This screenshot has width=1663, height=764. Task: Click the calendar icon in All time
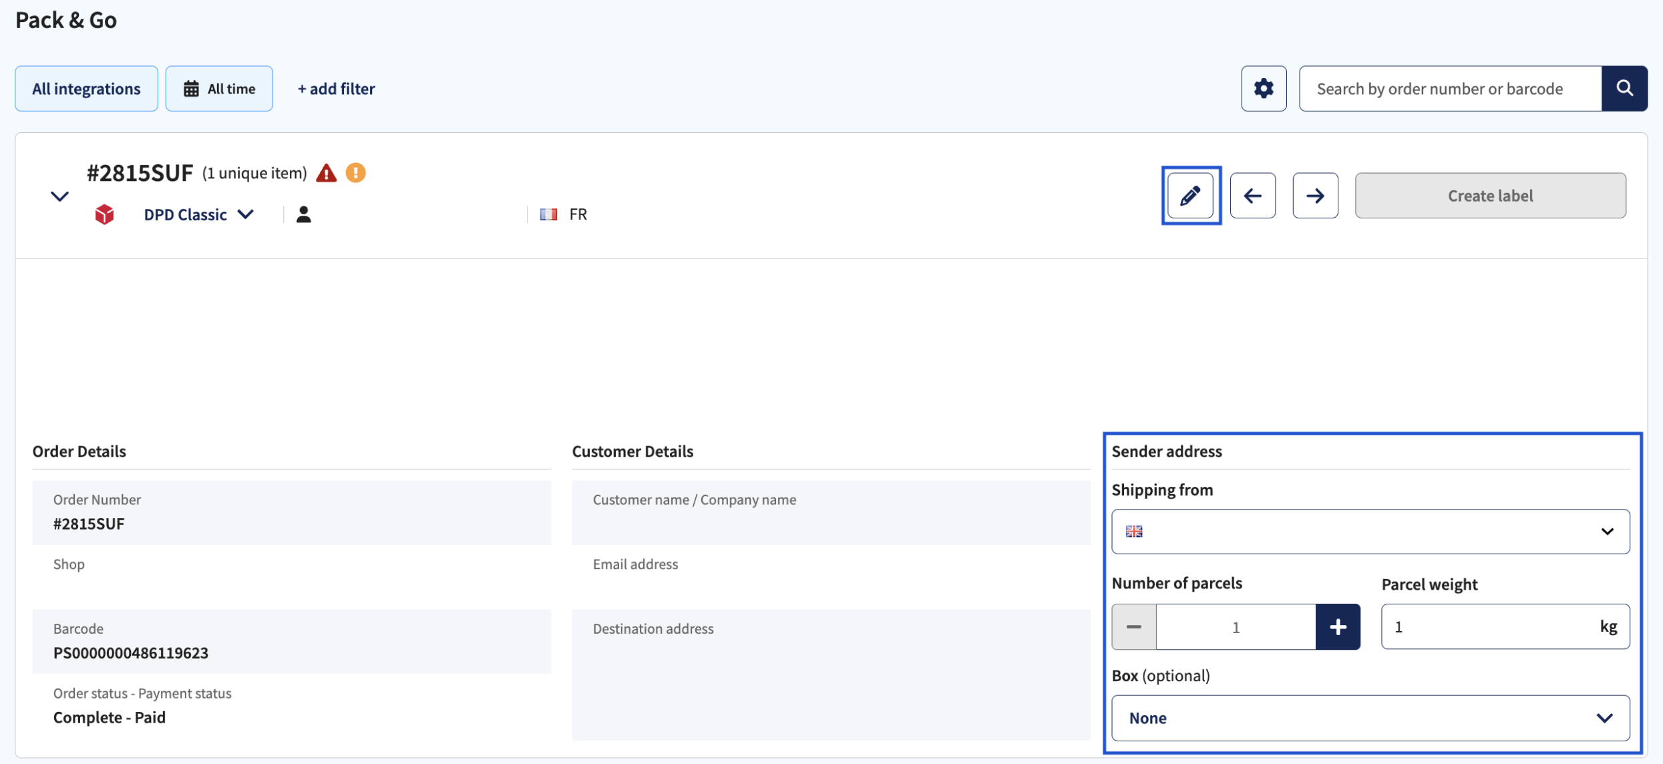click(191, 88)
